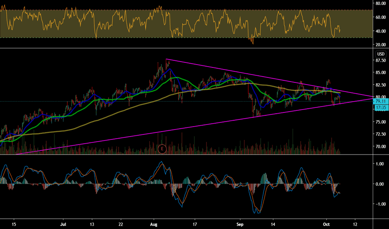Click the RSI 40.00 scale label
The width and height of the screenshot is (389, 229).
[381, 31]
